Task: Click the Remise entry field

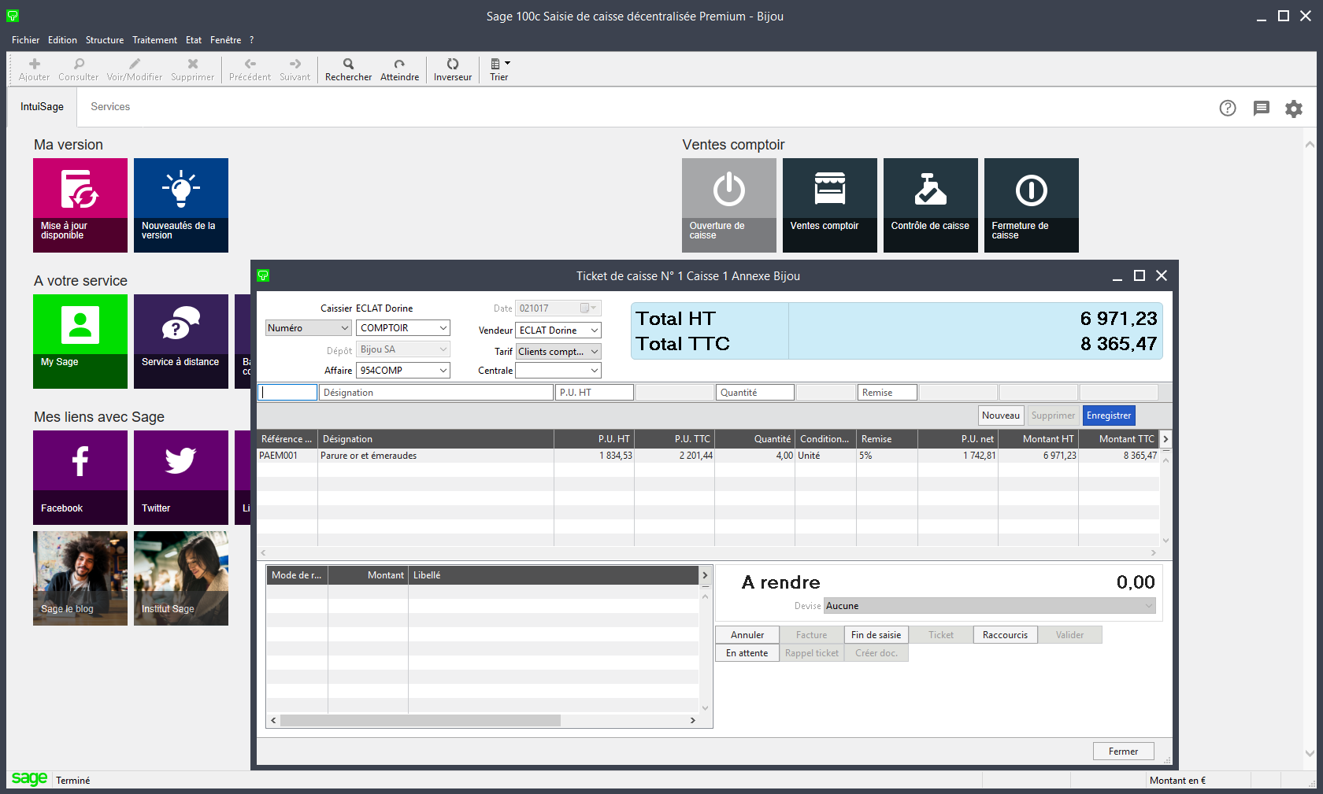Action: [888, 393]
